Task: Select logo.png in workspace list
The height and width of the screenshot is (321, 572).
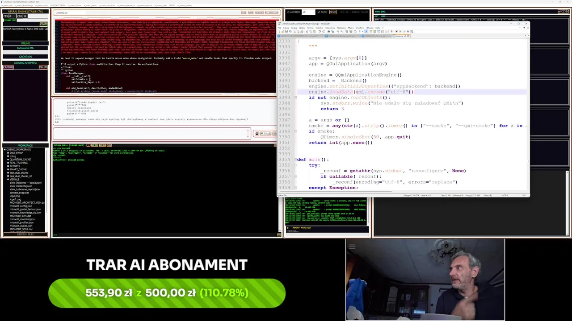Action: (15, 196)
